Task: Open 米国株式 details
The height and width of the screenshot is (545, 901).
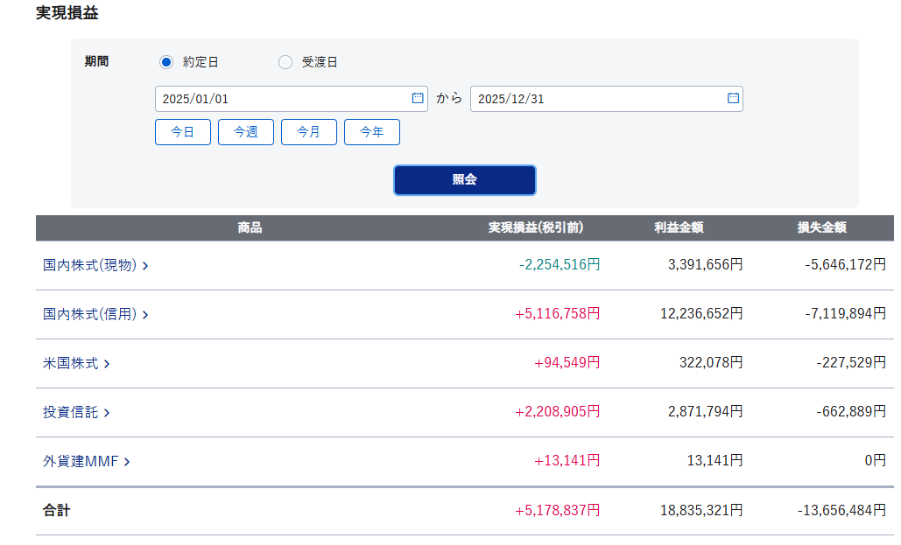Action: point(71,363)
